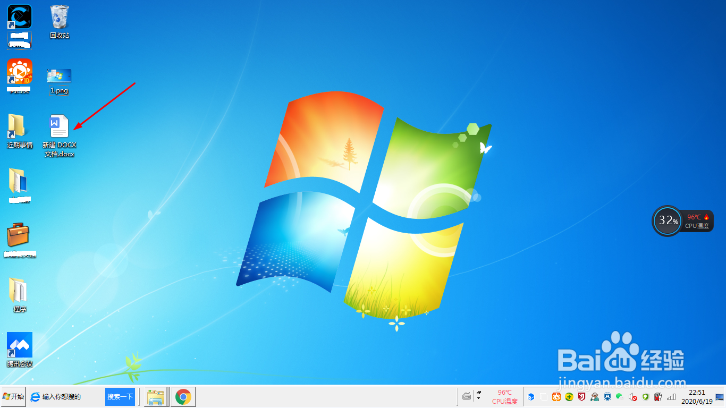Click the Internet Explorer icon in taskbar
This screenshot has height=408, width=726.
click(x=36, y=397)
